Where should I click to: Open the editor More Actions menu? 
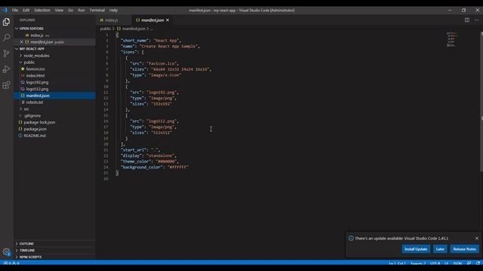click(476, 20)
